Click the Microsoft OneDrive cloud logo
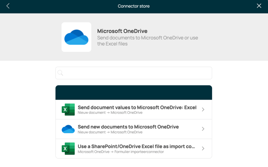This screenshot has height=167, width=268. (x=77, y=37)
